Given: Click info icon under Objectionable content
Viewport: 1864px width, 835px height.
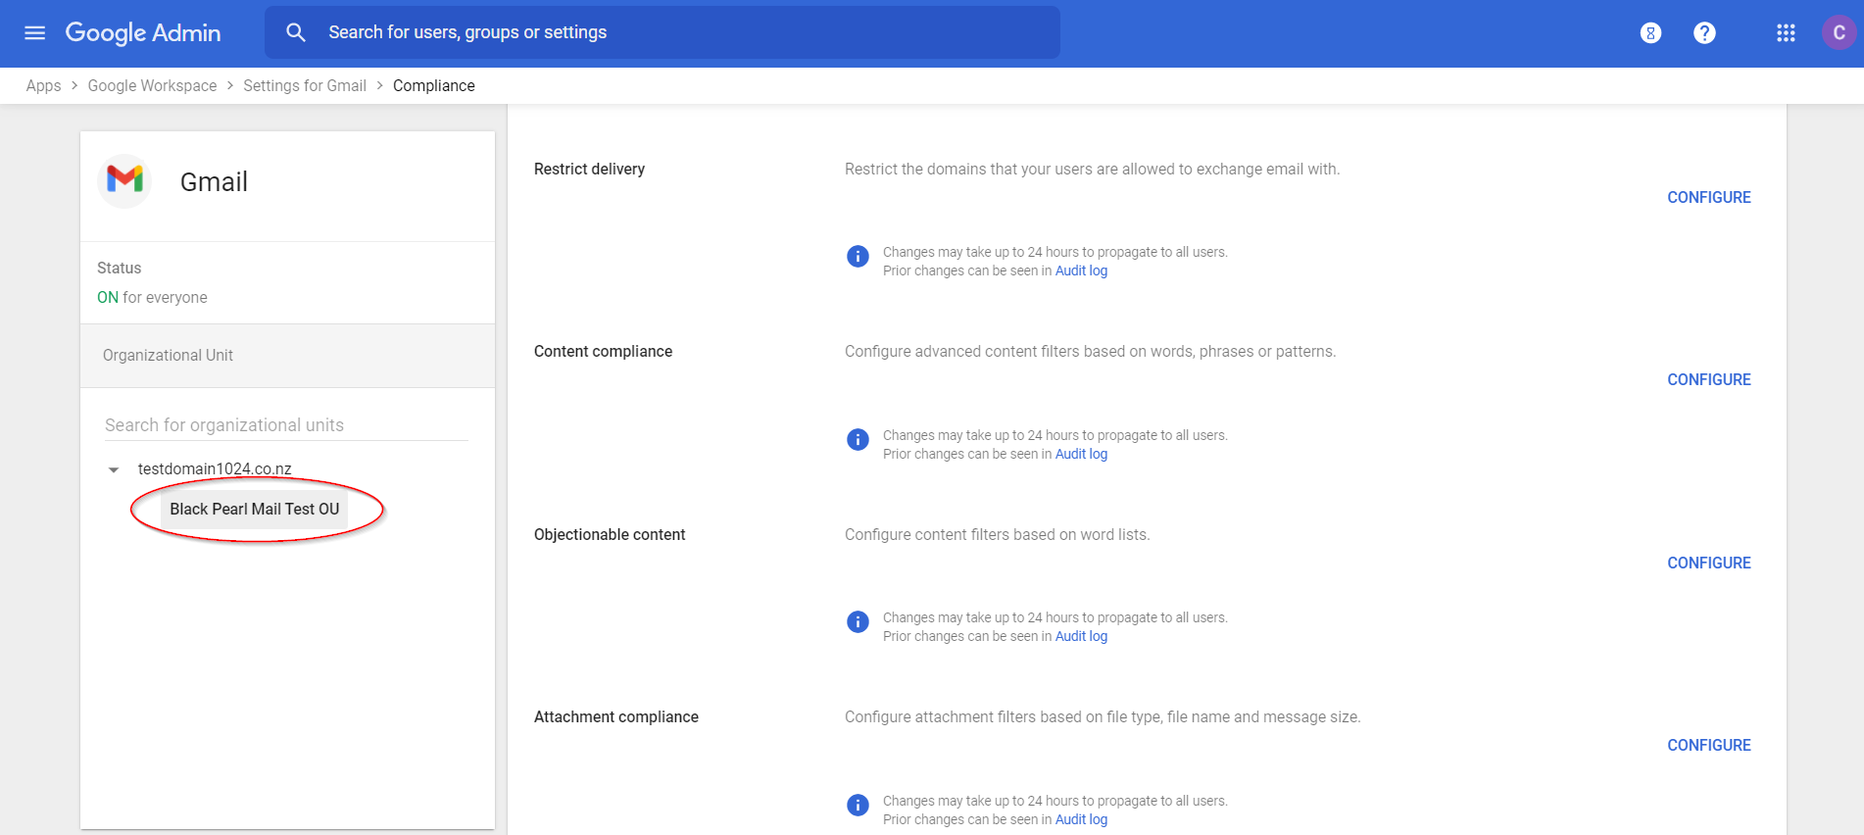Looking at the screenshot, I should pyautogui.click(x=858, y=622).
